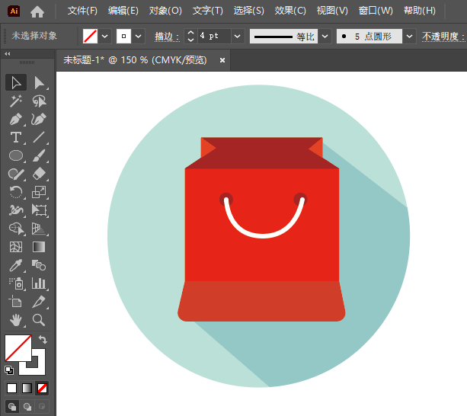This screenshot has width=467, height=416.
Task: Select the Eraser tool
Action: [39, 174]
